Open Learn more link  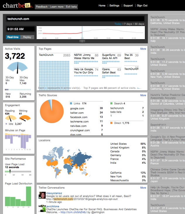coord(57,7)
